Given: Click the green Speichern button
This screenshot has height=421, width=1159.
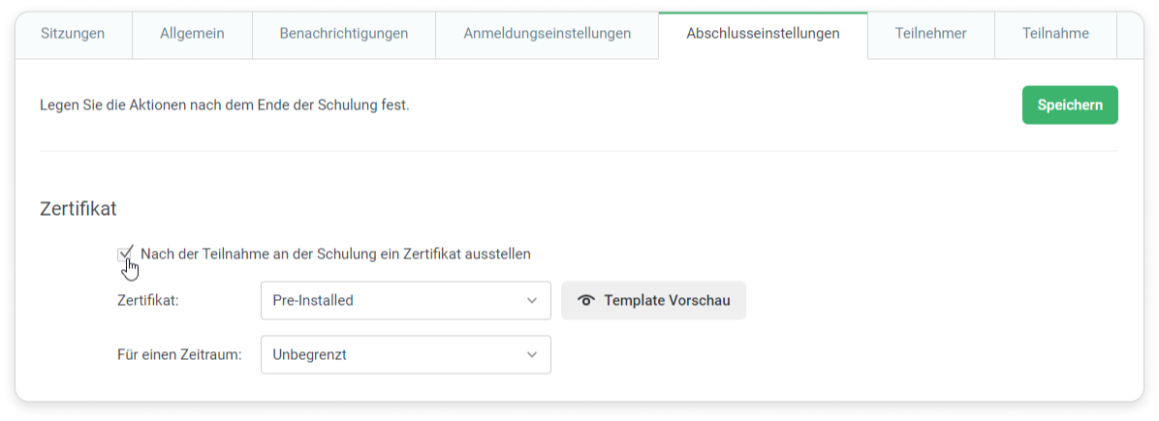Looking at the screenshot, I should pos(1070,105).
